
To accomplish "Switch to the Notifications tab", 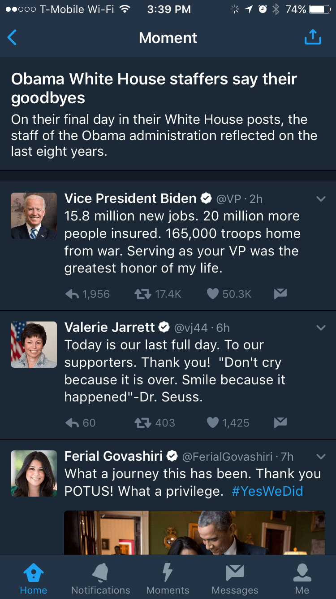I will coord(100,578).
